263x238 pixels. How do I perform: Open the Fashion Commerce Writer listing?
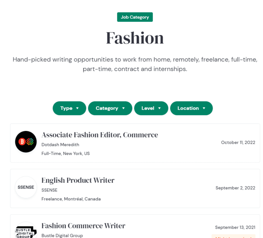pyautogui.click(x=83, y=226)
